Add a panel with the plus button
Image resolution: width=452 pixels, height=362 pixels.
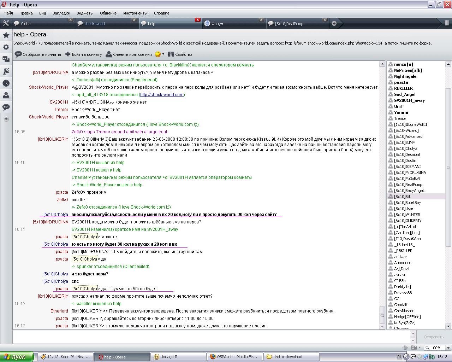pyautogui.click(x=6, y=119)
